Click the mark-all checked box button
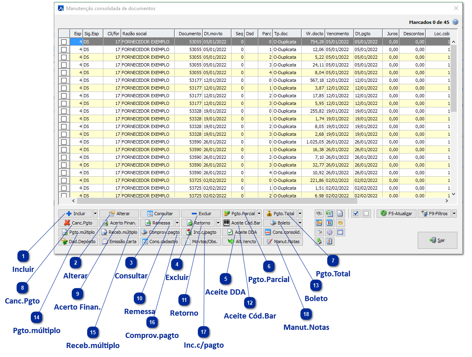Viewport: 472px width, 357px height. [x=356, y=214]
